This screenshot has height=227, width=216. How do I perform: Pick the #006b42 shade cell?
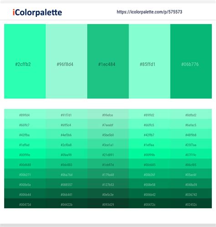[149, 193]
